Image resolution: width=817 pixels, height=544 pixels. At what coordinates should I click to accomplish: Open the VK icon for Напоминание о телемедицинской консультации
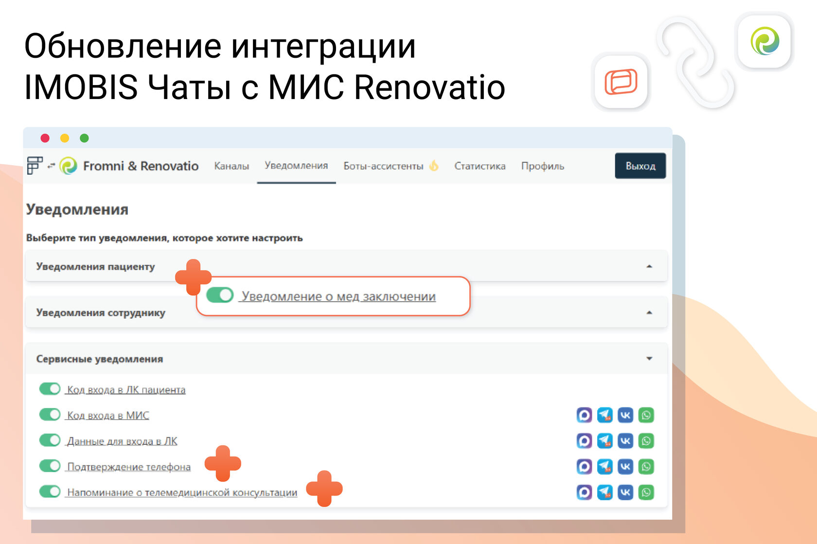click(625, 492)
